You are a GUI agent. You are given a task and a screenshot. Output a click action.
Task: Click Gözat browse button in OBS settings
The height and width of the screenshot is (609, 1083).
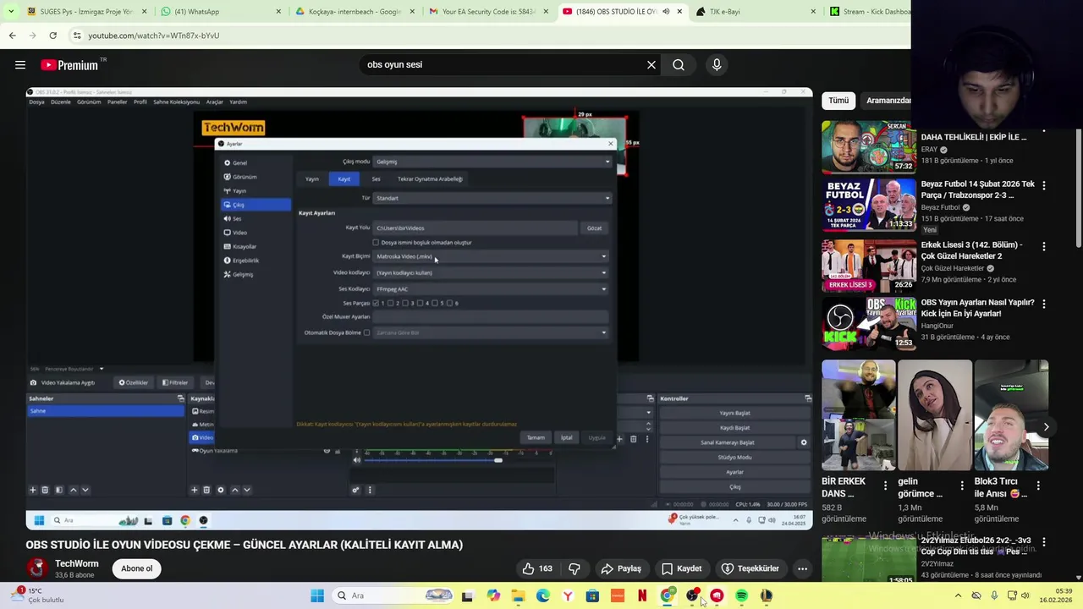point(595,228)
